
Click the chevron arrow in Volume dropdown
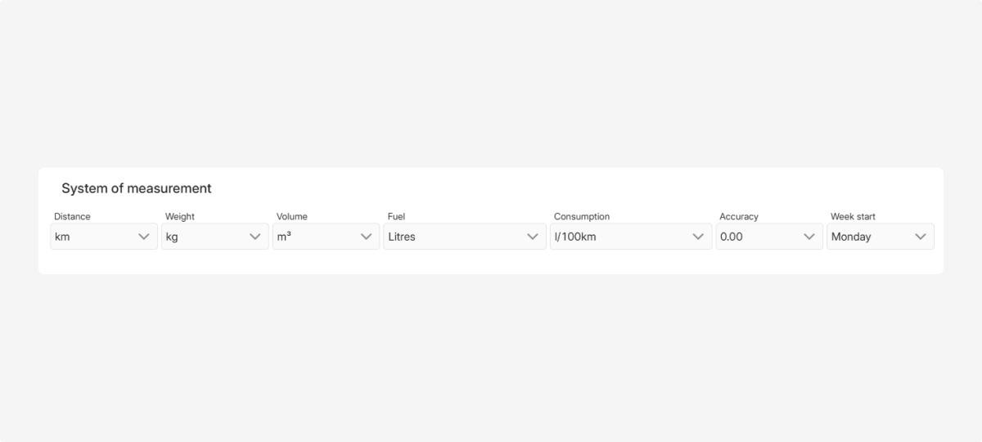coord(367,237)
